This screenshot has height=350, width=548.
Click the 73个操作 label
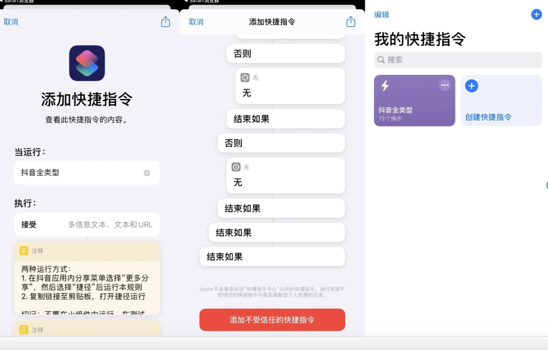click(390, 119)
